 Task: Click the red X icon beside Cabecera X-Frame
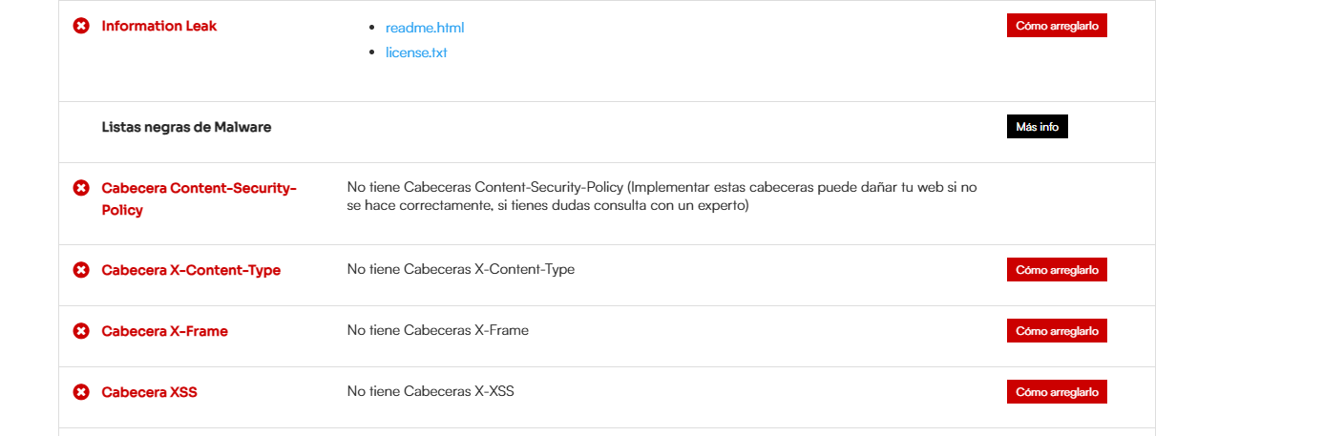81,331
